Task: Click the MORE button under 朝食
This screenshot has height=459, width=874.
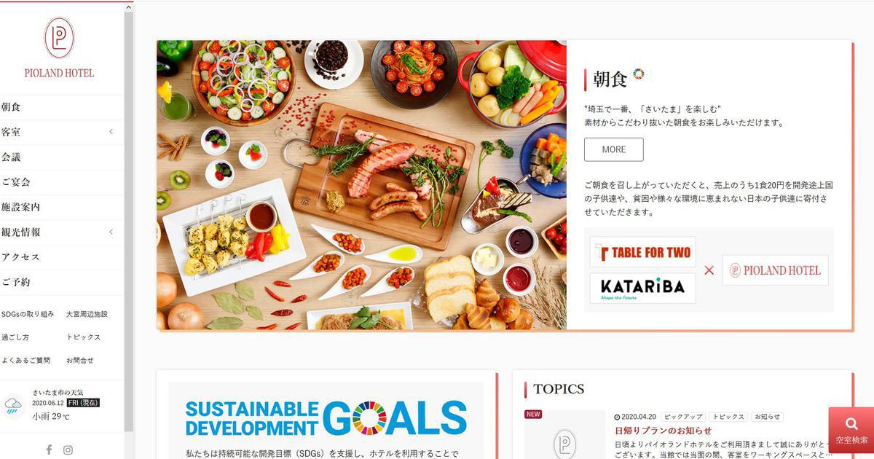Action: 613,149
